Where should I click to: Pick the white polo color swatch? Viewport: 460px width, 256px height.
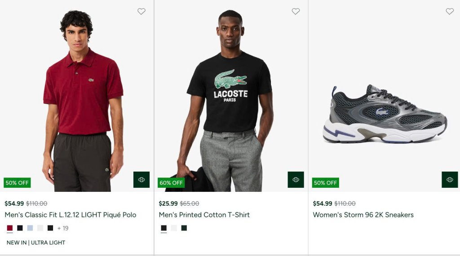pos(40,228)
